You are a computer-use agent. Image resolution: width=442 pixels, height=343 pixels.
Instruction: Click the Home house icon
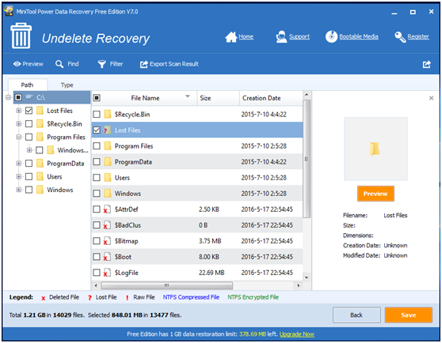click(231, 37)
